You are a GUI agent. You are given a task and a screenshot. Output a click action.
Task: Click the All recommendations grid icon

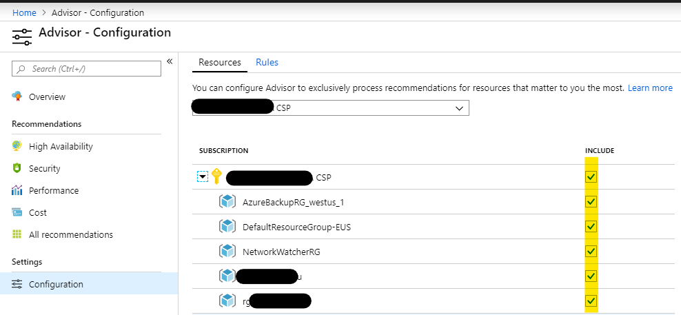[17, 234]
